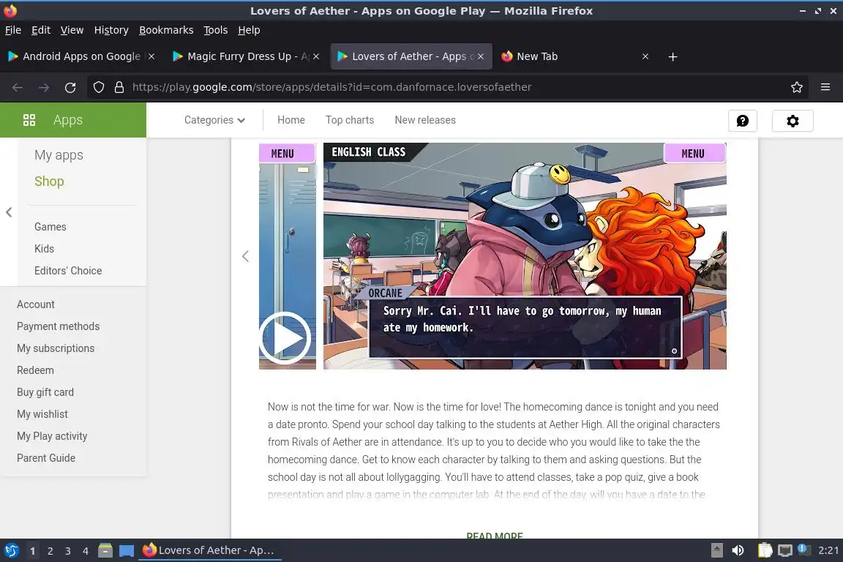Collapse the sidebar with left chevron
The height and width of the screenshot is (562, 843).
[x=9, y=212]
